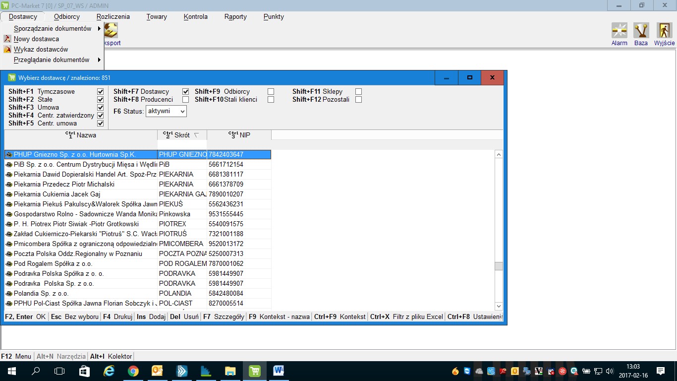
Task: Open the Rozliczenia menu
Action: [113, 16]
